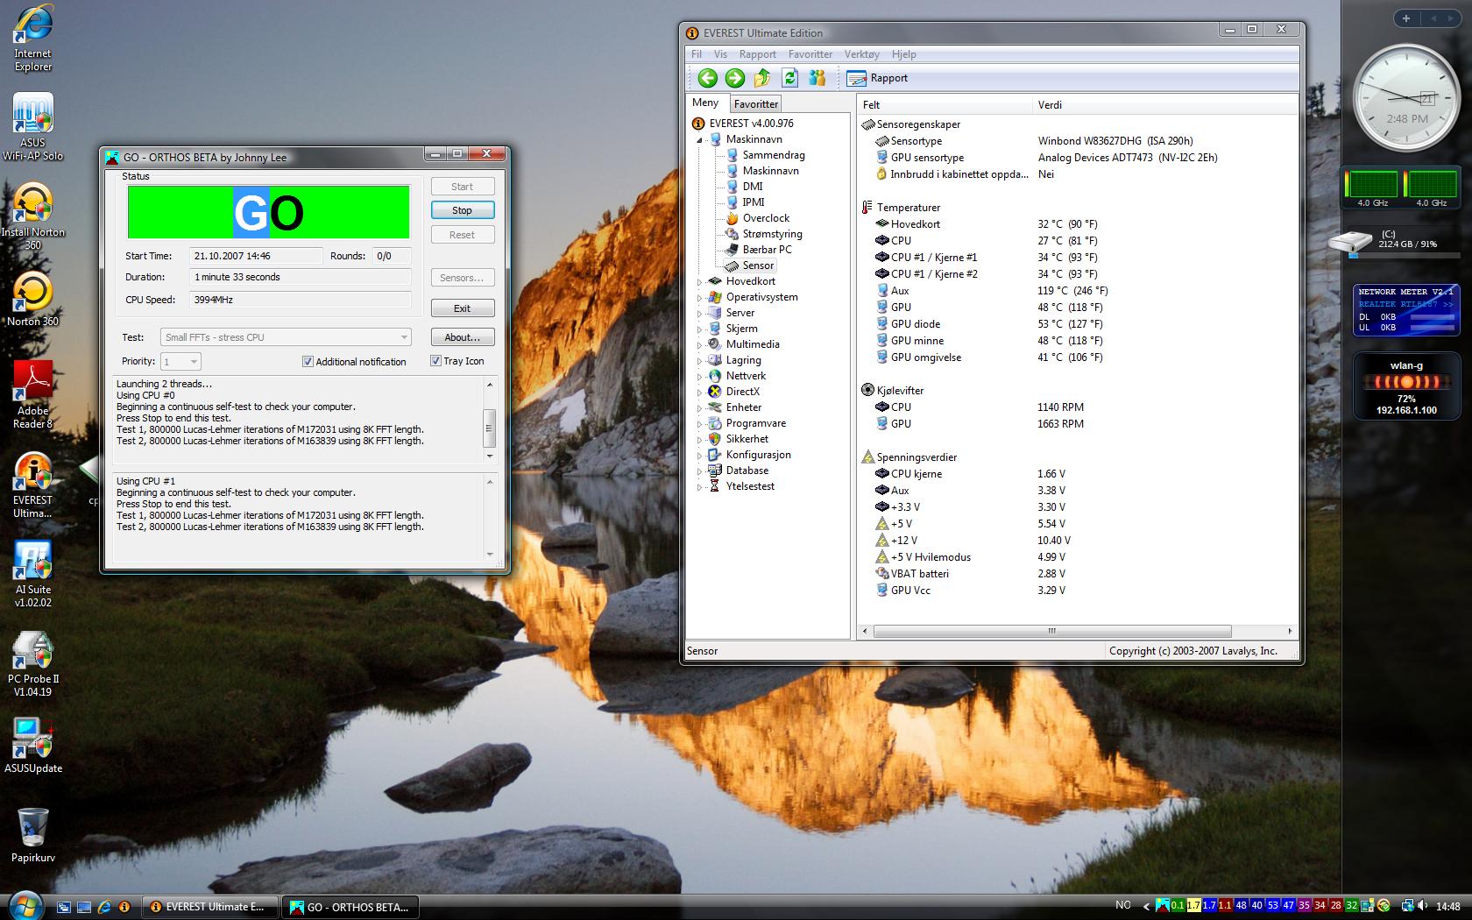Click EVEREST Ultimate taskbar button
Screen dimensions: 1472x920
coord(210,907)
